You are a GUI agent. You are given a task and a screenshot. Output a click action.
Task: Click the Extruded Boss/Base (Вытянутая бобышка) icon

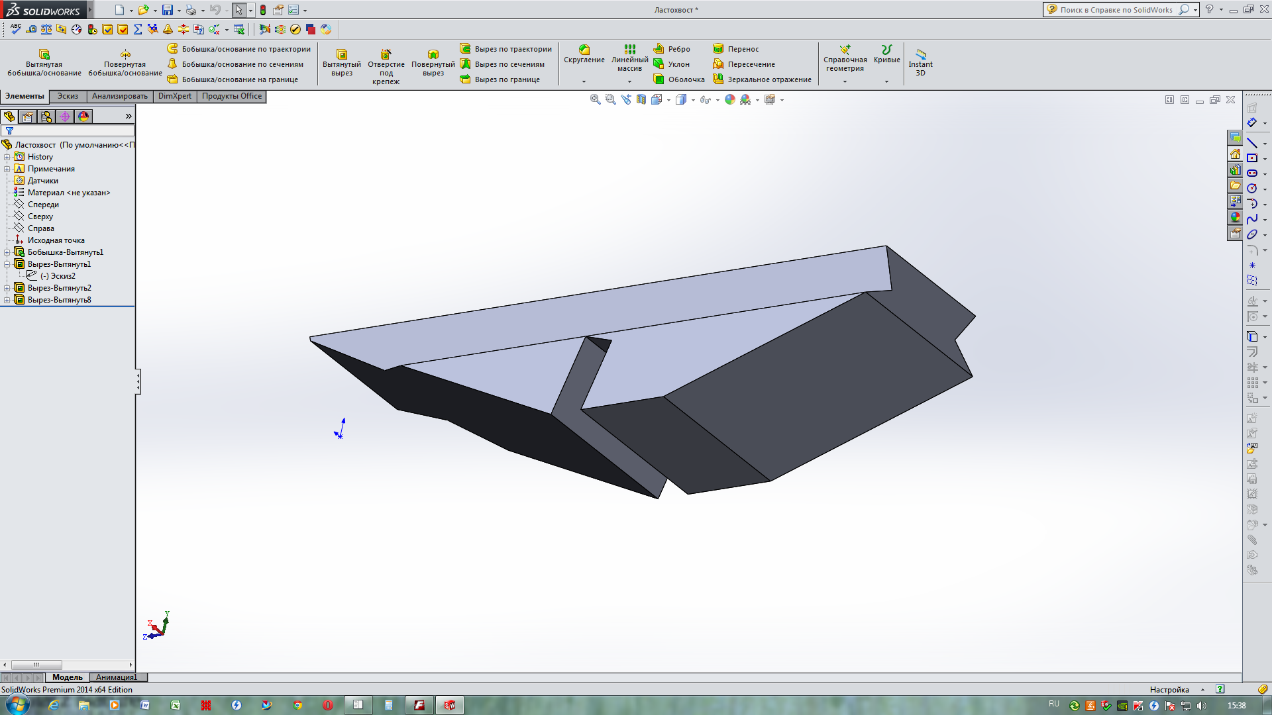pos(44,54)
